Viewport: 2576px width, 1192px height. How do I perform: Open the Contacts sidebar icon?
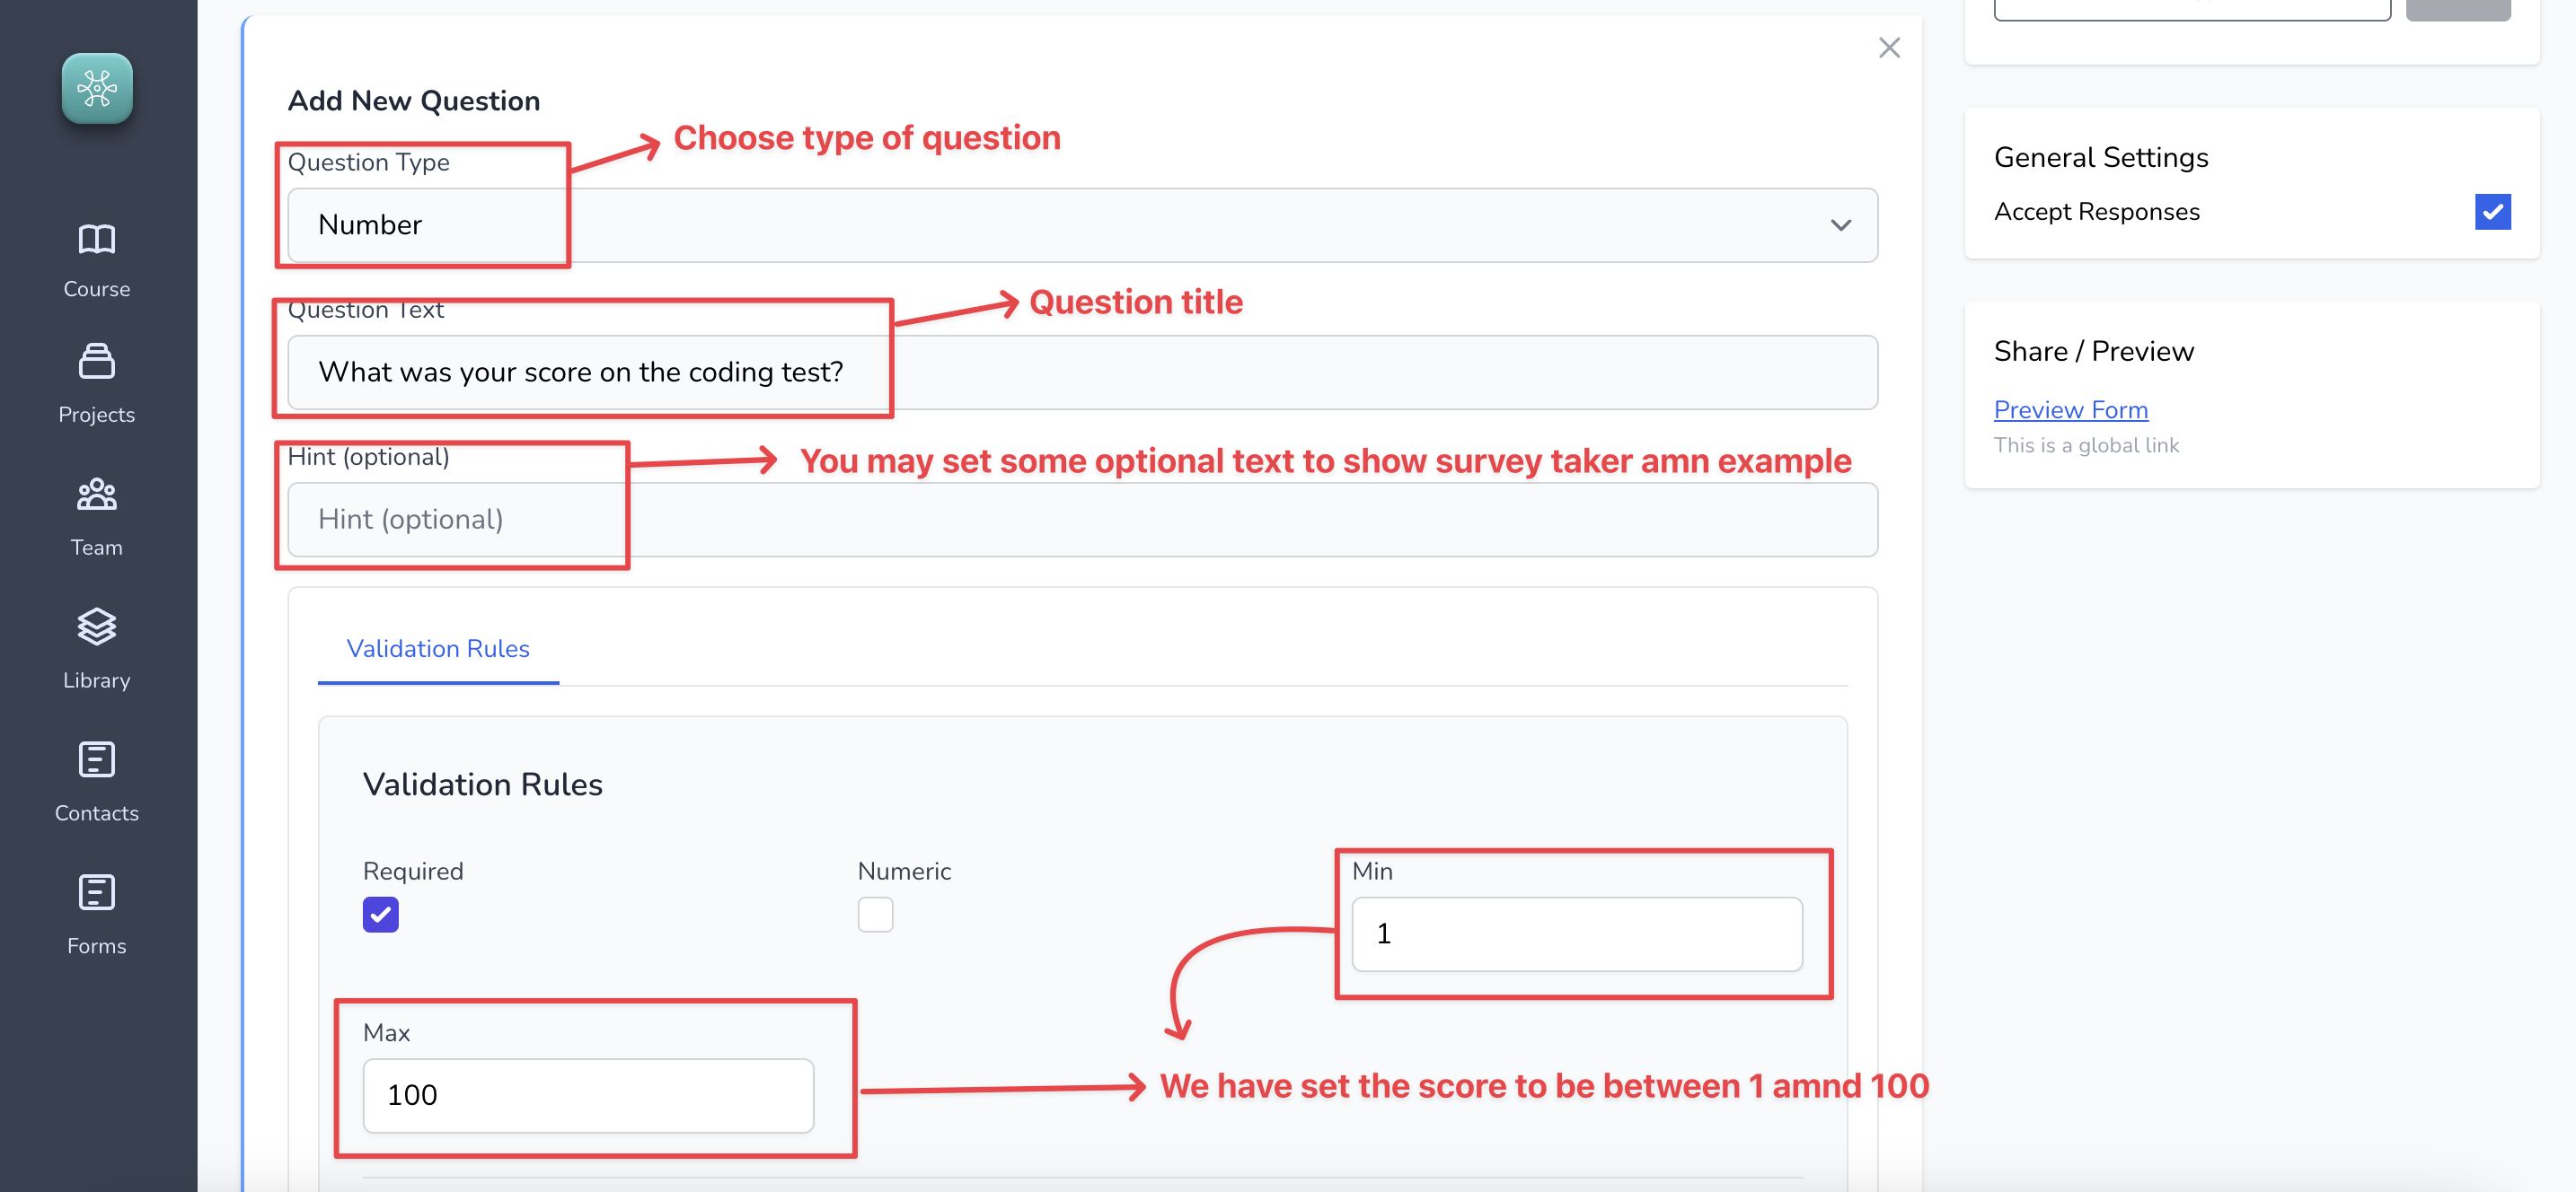(x=97, y=759)
